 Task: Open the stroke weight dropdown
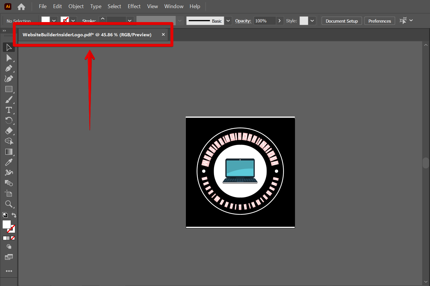130,21
